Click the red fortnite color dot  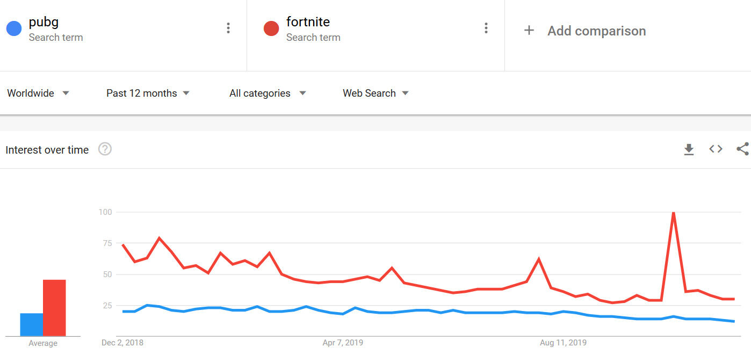pos(271,28)
